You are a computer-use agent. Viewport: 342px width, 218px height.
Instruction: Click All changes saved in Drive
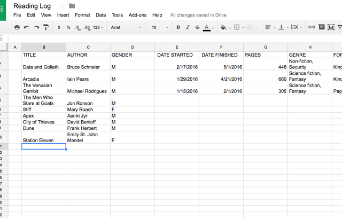[x=198, y=15]
